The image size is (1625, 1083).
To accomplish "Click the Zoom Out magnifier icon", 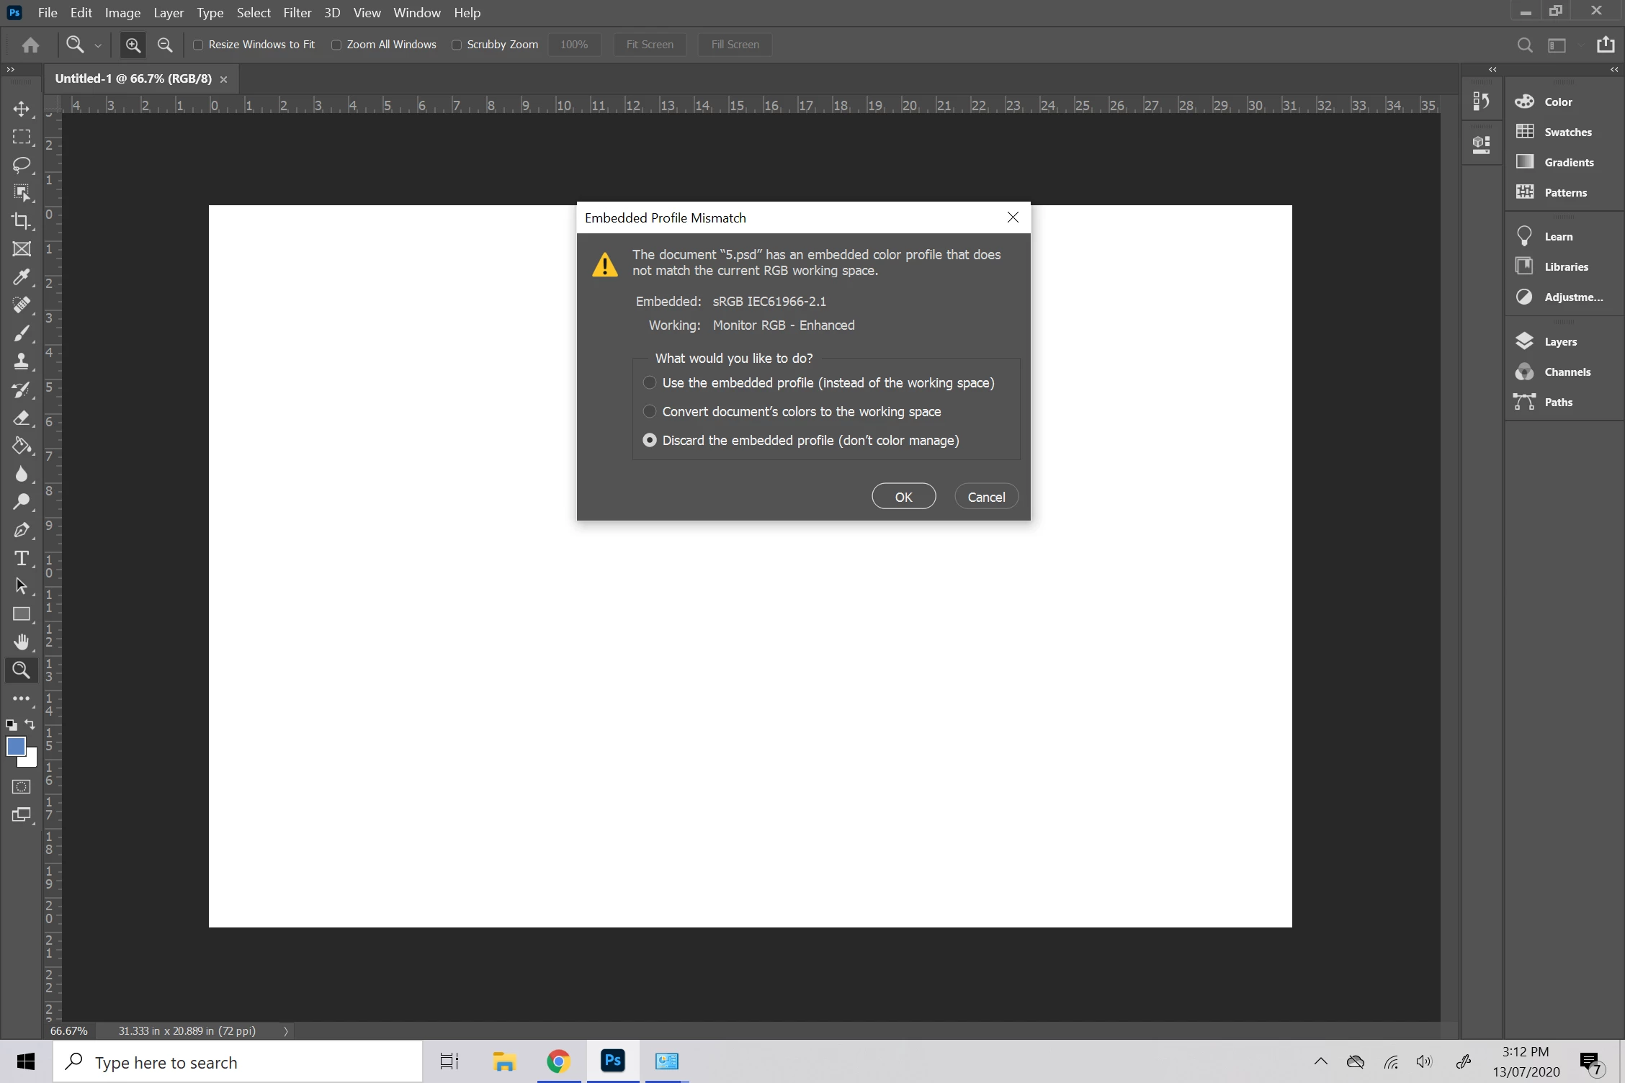I will pyautogui.click(x=165, y=45).
